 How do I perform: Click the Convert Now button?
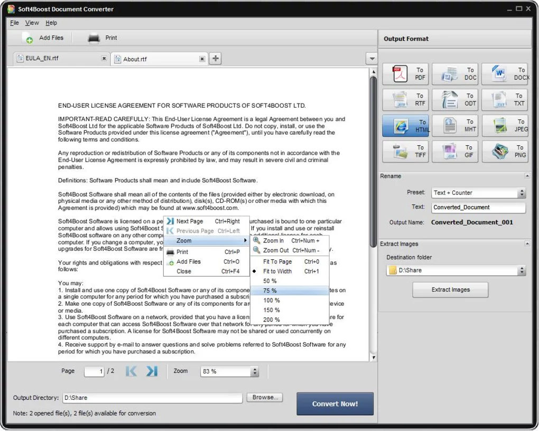[x=334, y=403]
